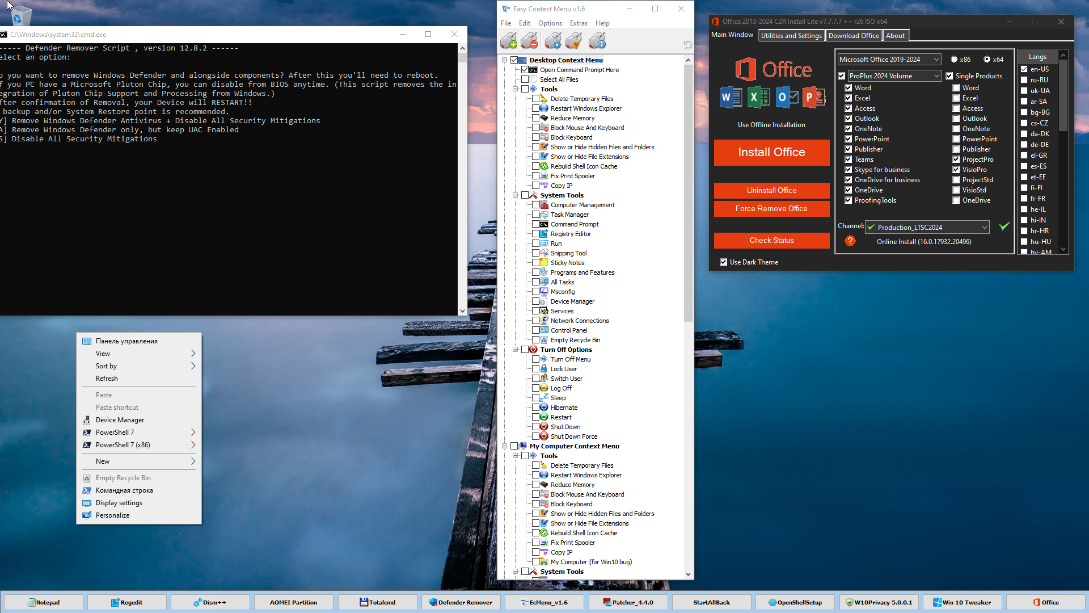Open the Extras menu in Easy Context Menu
This screenshot has height=613, width=1089.
tap(579, 23)
